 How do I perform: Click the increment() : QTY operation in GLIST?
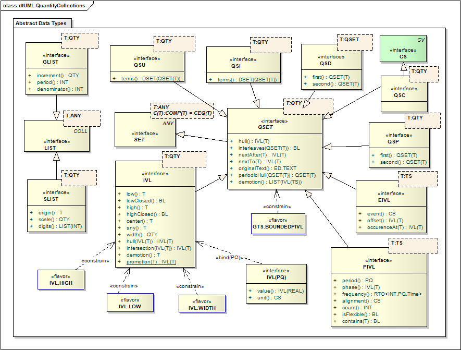[x=58, y=75]
